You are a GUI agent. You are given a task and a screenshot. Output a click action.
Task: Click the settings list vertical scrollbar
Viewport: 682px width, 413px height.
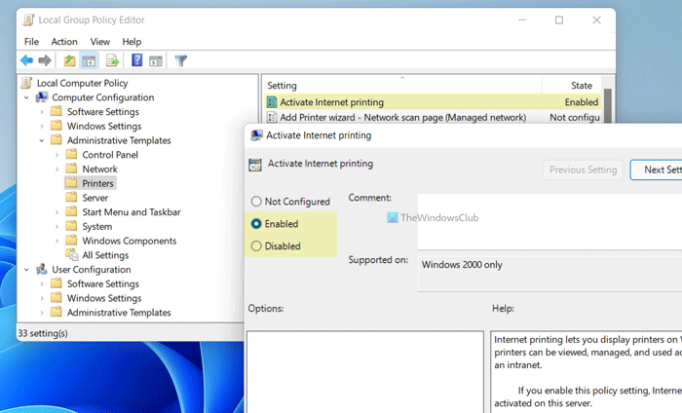coord(609,102)
